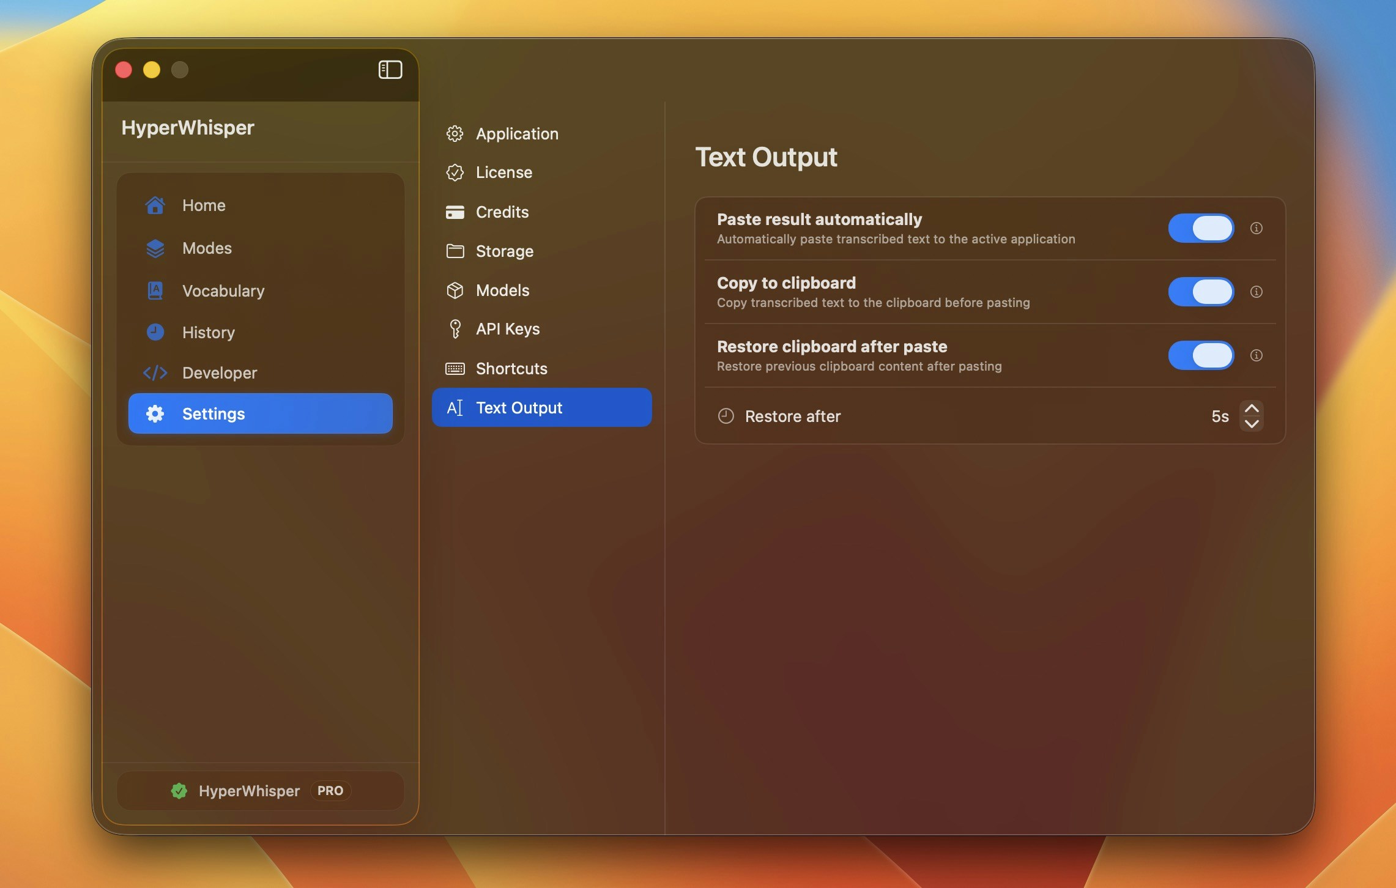The width and height of the screenshot is (1396, 888).
Task: Increase Restore after using the up arrow
Action: 1252,408
